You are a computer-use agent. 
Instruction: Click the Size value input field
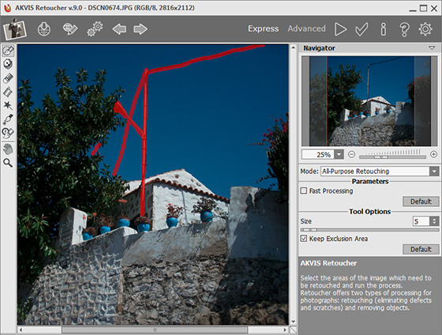(x=421, y=221)
